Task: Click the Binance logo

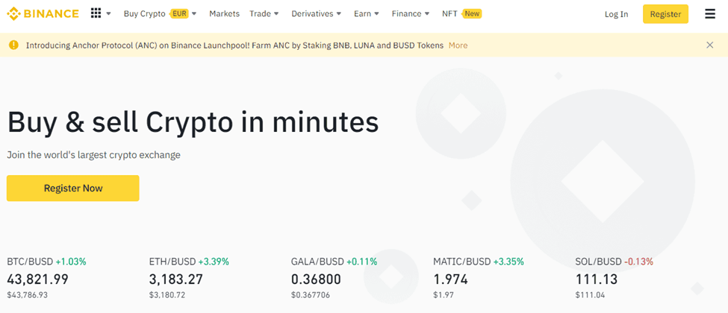Action: pos(43,14)
